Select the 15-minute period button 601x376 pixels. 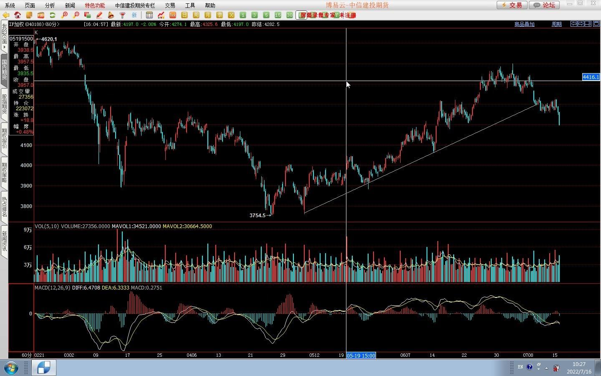[278, 15]
